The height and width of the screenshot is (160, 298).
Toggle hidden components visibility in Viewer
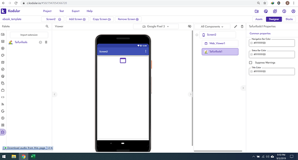pyautogui.click(x=190, y=26)
